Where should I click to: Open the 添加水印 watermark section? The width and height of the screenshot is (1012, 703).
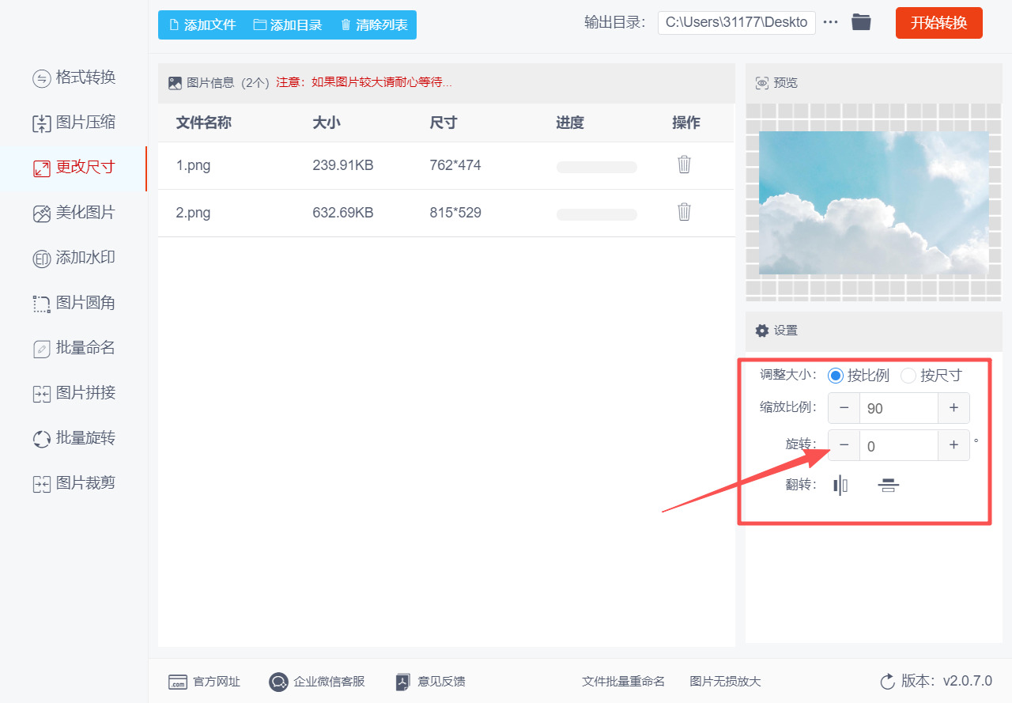[x=74, y=258]
